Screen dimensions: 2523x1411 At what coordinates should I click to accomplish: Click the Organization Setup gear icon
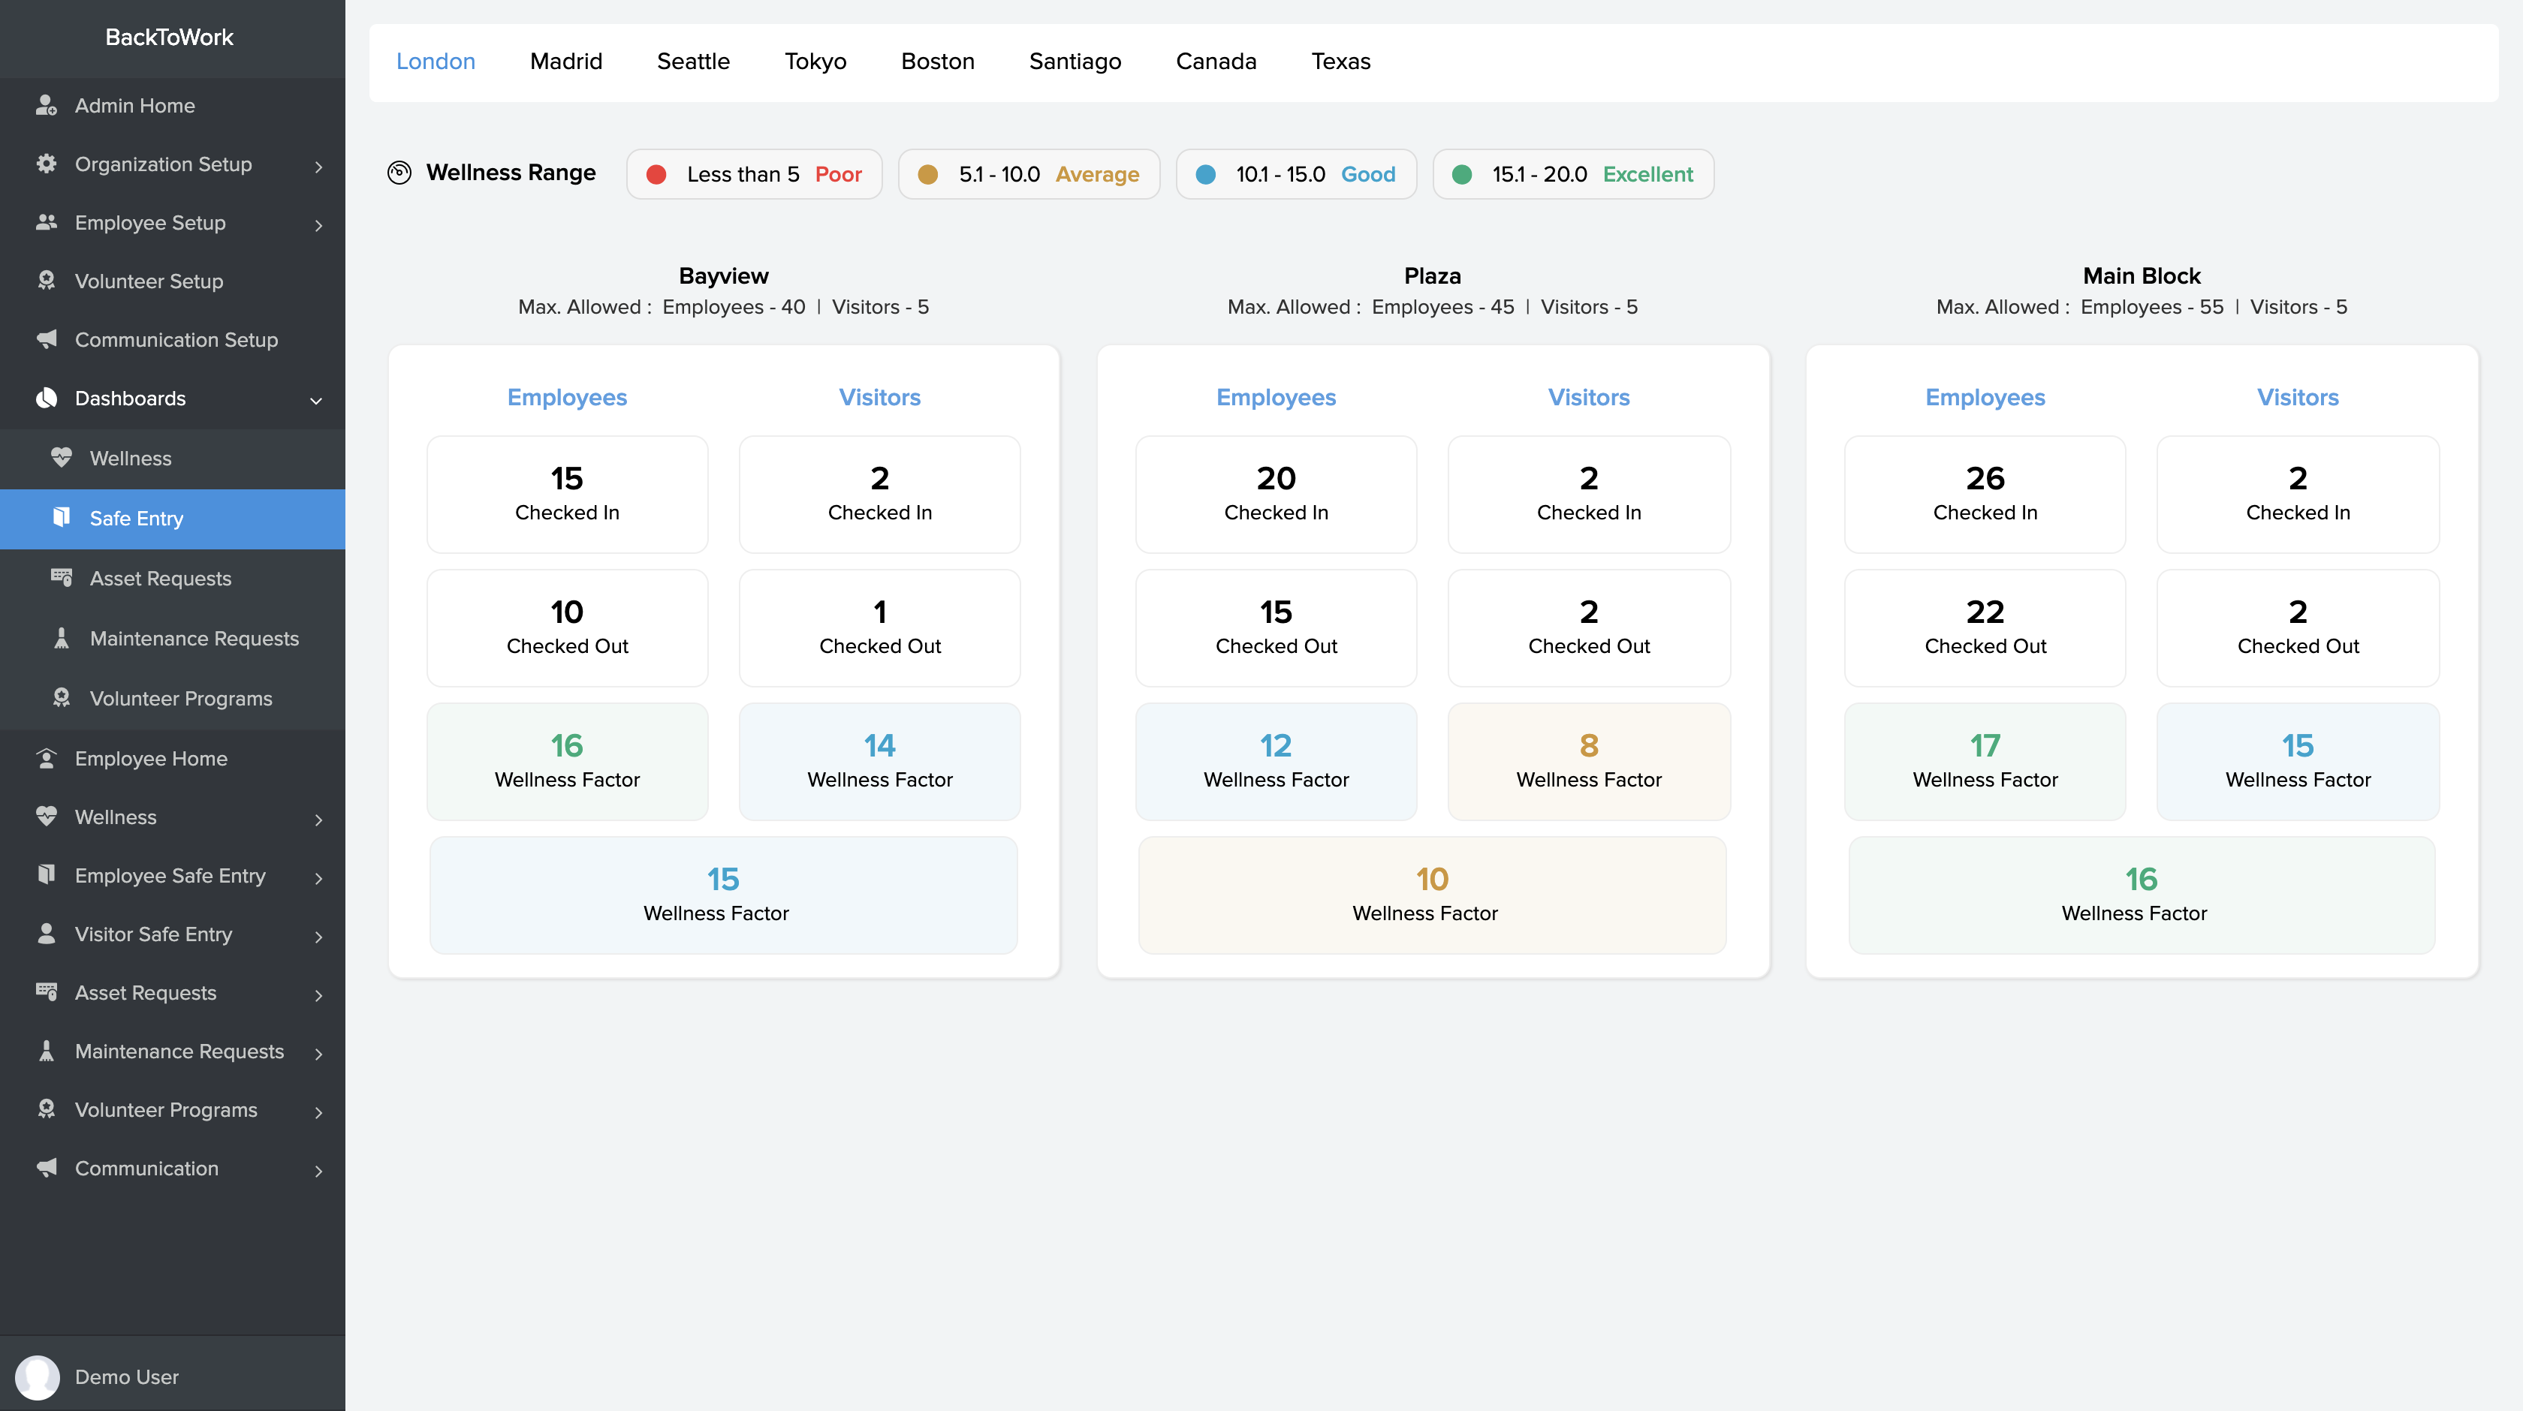46,164
